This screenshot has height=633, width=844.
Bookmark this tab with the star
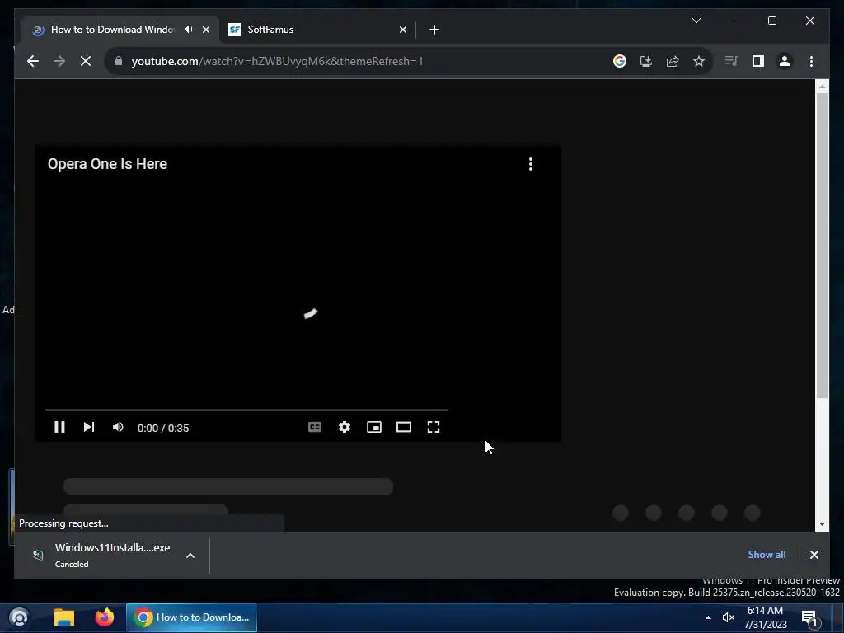[699, 61]
